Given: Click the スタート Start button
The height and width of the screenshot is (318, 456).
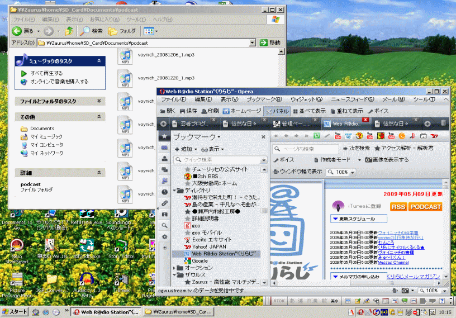Looking at the screenshot, I should (15, 312).
